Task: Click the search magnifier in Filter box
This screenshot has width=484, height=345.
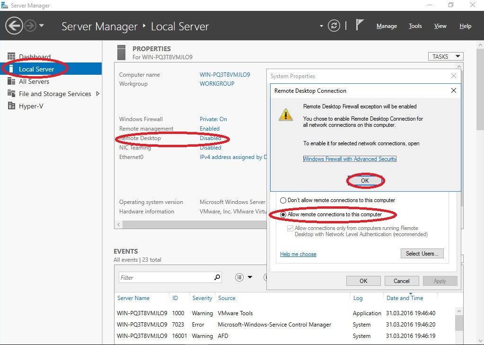Action: click(x=217, y=277)
